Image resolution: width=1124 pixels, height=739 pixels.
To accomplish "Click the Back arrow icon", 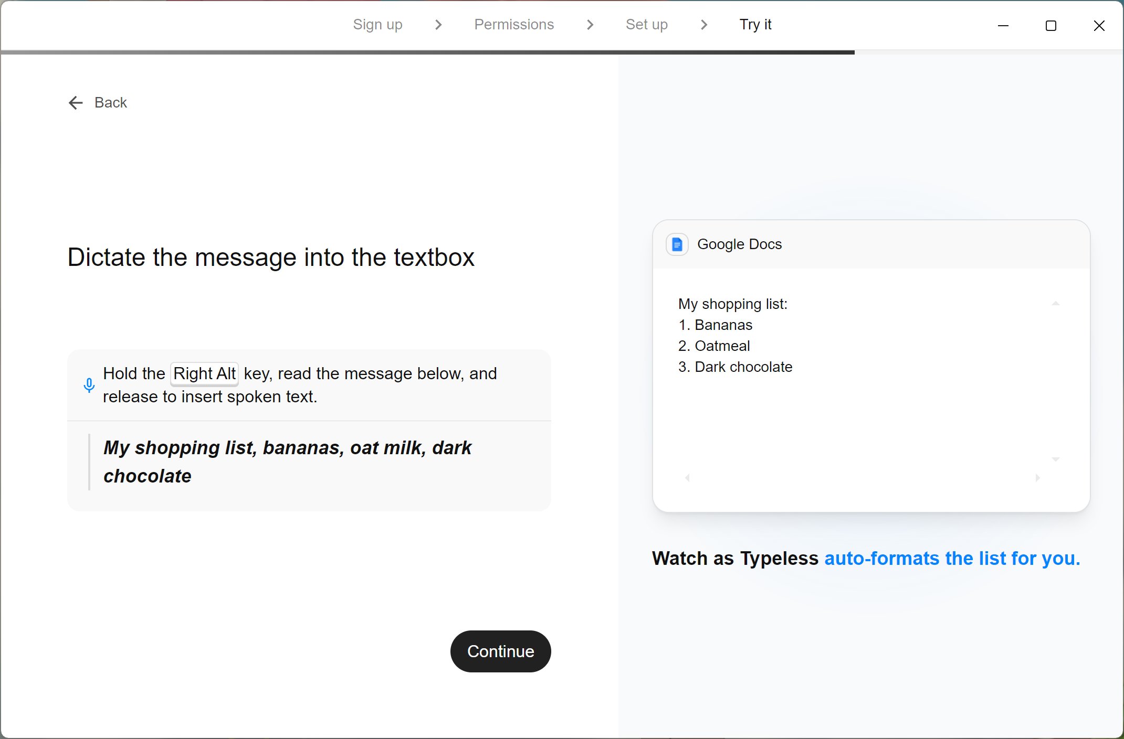I will pos(76,103).
